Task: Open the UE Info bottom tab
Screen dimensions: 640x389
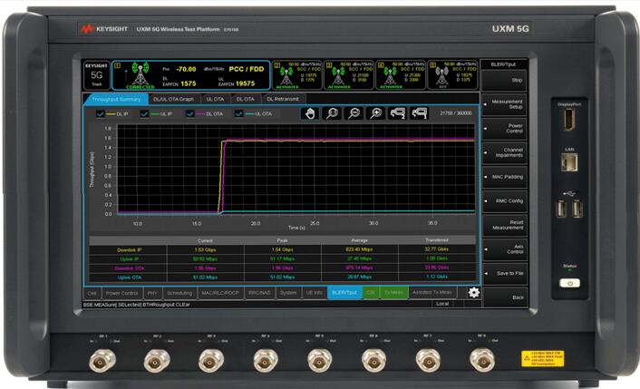Action: (315, 293)
